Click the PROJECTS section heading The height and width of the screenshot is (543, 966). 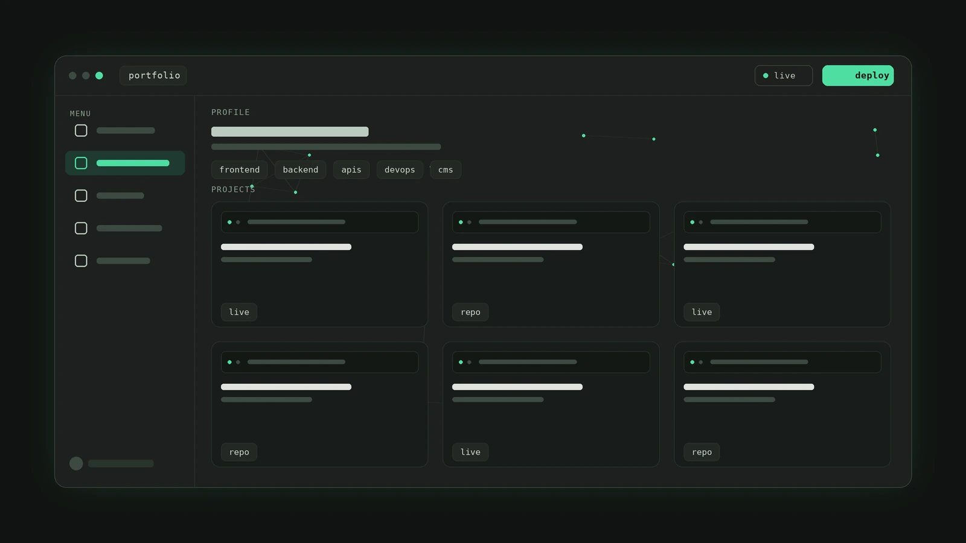click(233, 189)
